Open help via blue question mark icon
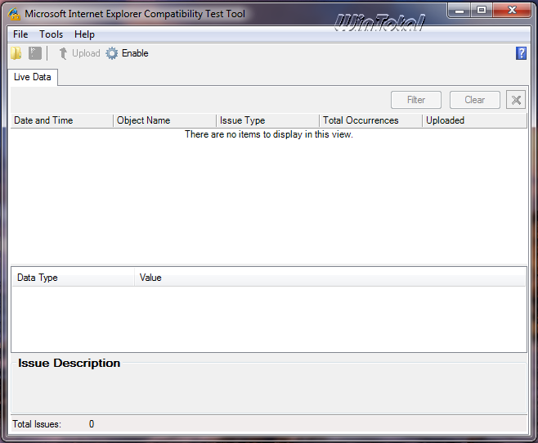Image resolution: width=538 pixels, height=443 pixels. [521, 53]
